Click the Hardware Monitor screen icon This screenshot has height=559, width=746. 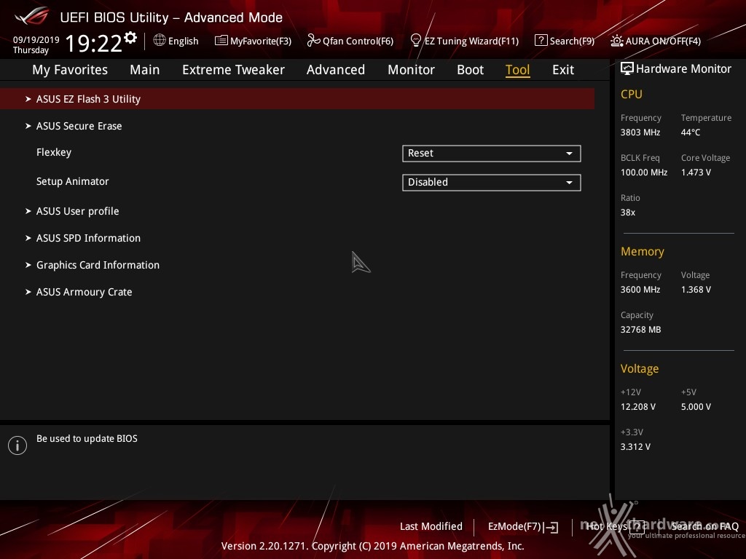[x=627, y=68]
